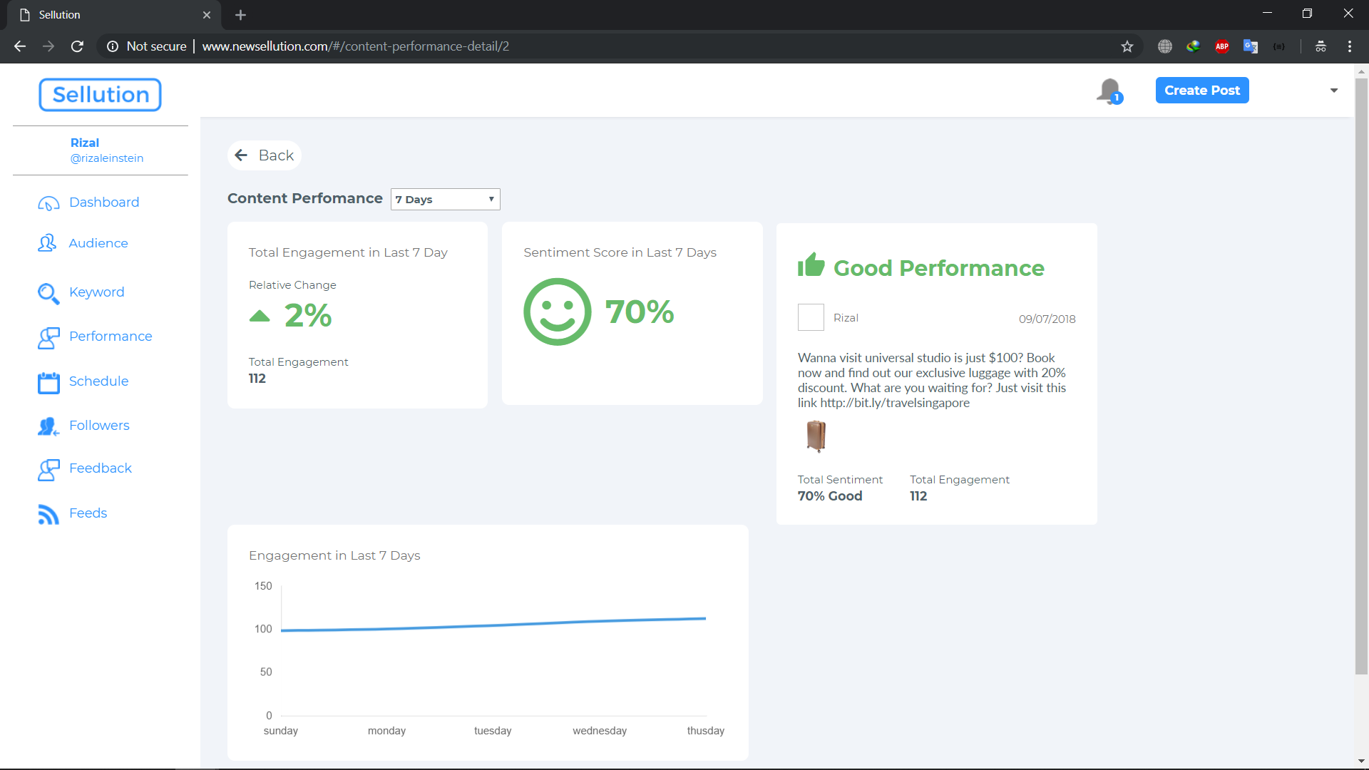Expand the account dropdown arrow beside Create Post

coord(1333,91)
